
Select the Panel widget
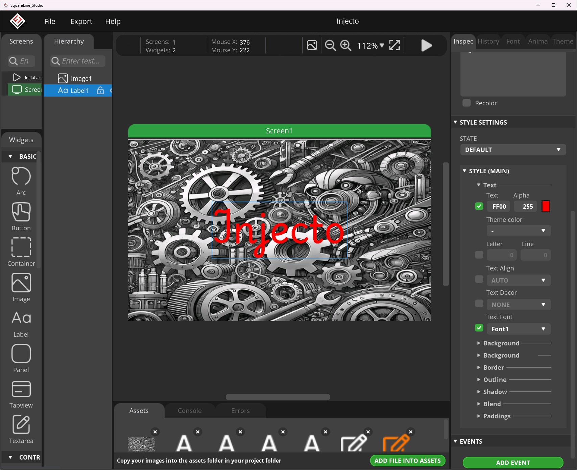(21, 359)
